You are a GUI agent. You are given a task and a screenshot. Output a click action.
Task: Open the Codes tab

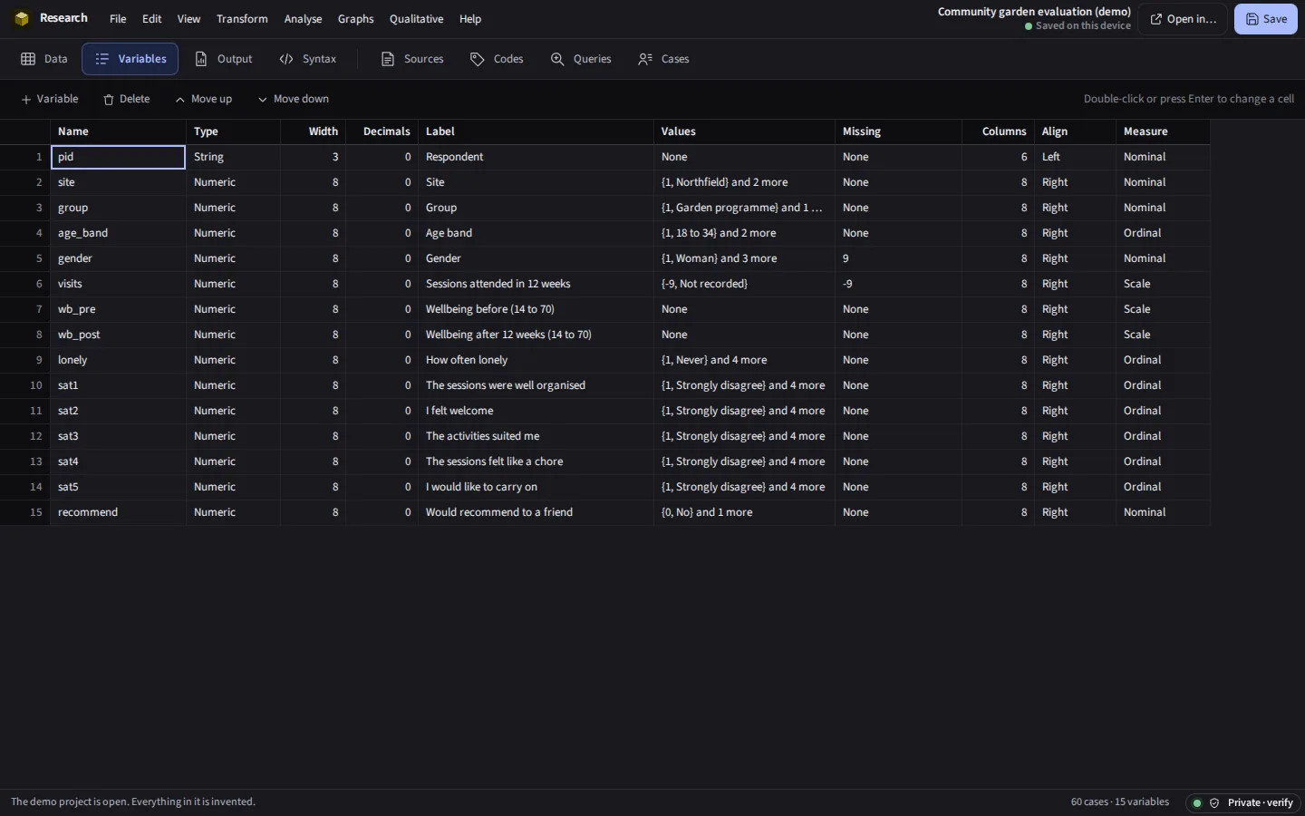[497, 59]
